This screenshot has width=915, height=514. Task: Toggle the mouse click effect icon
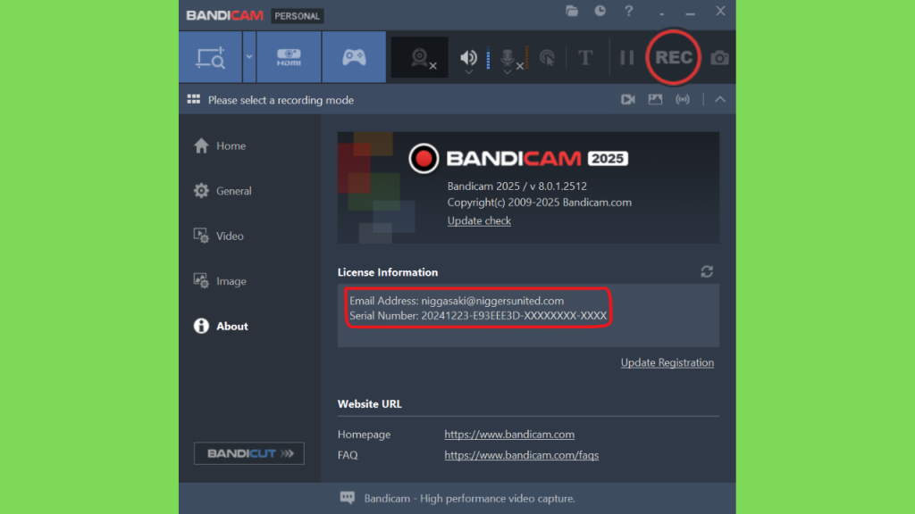coord(548,58)
